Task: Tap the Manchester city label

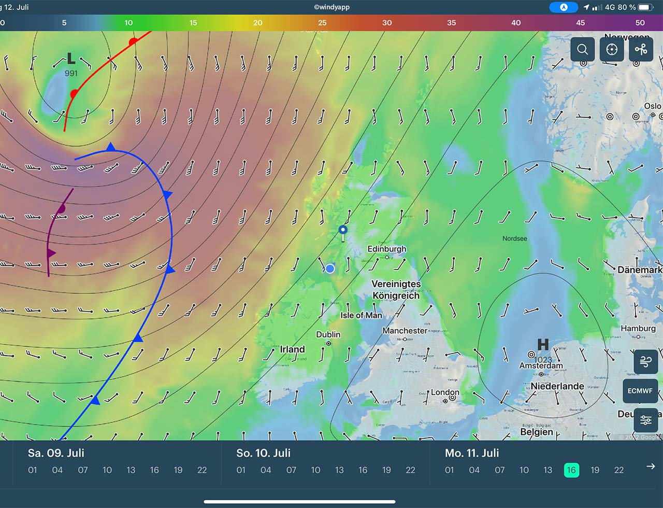Action: (x=405, y=331)
